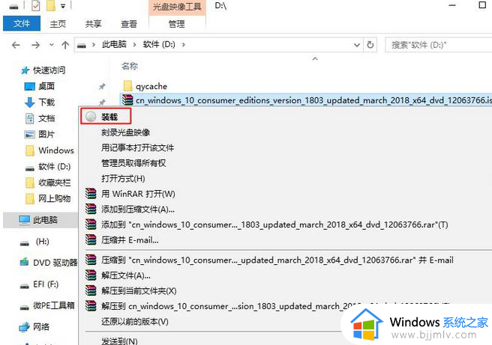Open 软件 (D:) in the navigation pane
This screenshot has height=345, width=492.
[55, 166]
